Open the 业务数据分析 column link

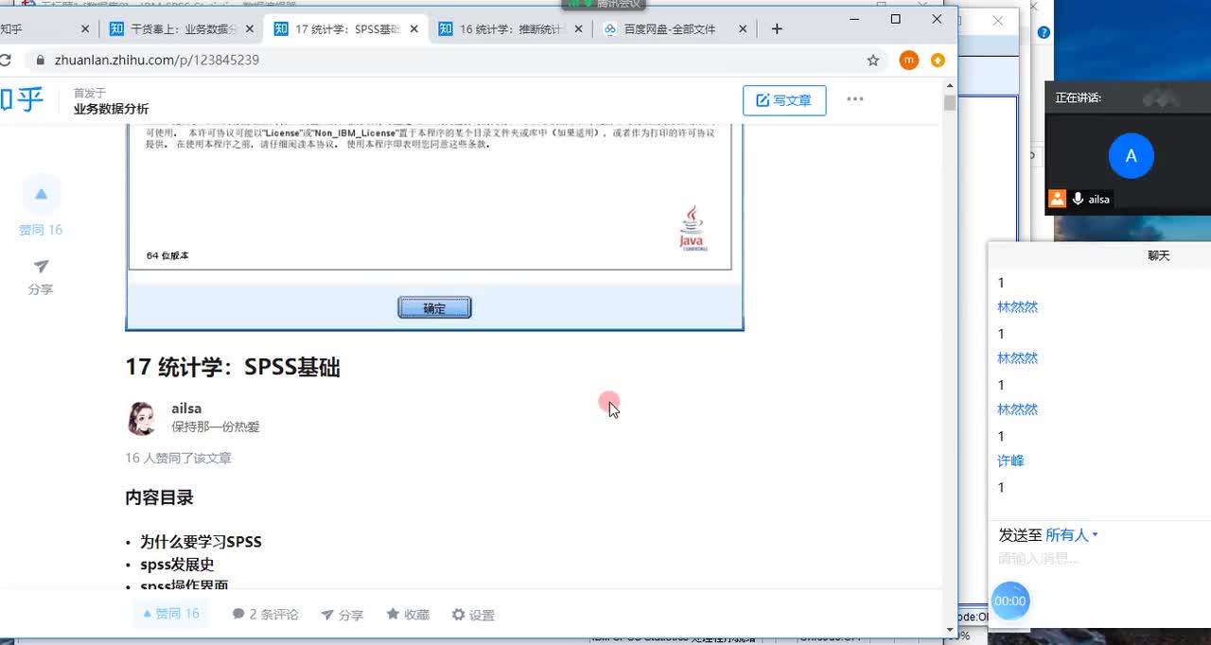(111, 109)
